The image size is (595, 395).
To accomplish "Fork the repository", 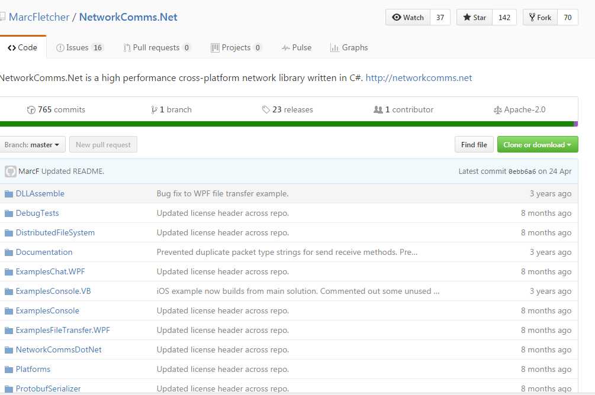I will click(541, 17).
